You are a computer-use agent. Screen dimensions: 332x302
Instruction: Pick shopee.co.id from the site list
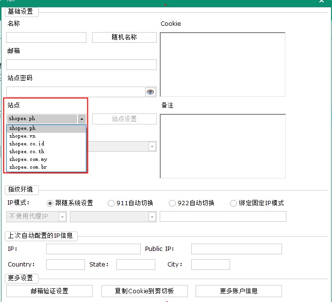47,144
